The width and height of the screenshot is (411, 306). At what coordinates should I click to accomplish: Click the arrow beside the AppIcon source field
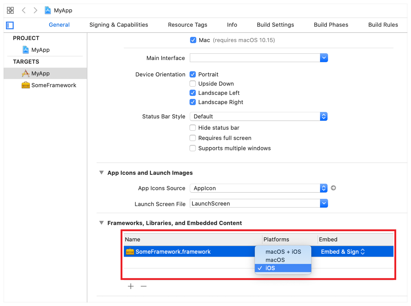(x=333, y=188)
